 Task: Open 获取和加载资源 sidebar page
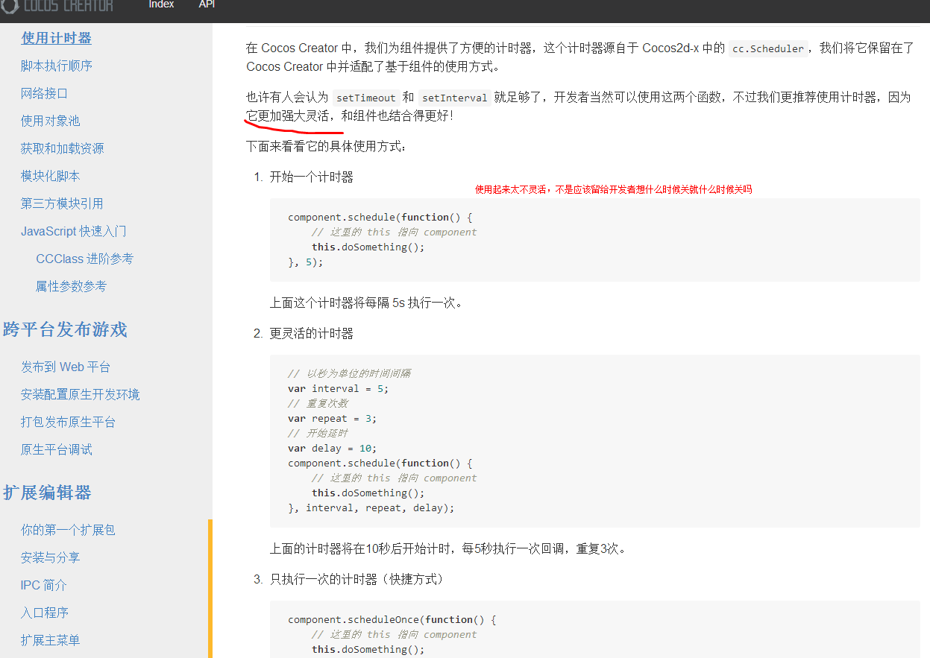62,148
